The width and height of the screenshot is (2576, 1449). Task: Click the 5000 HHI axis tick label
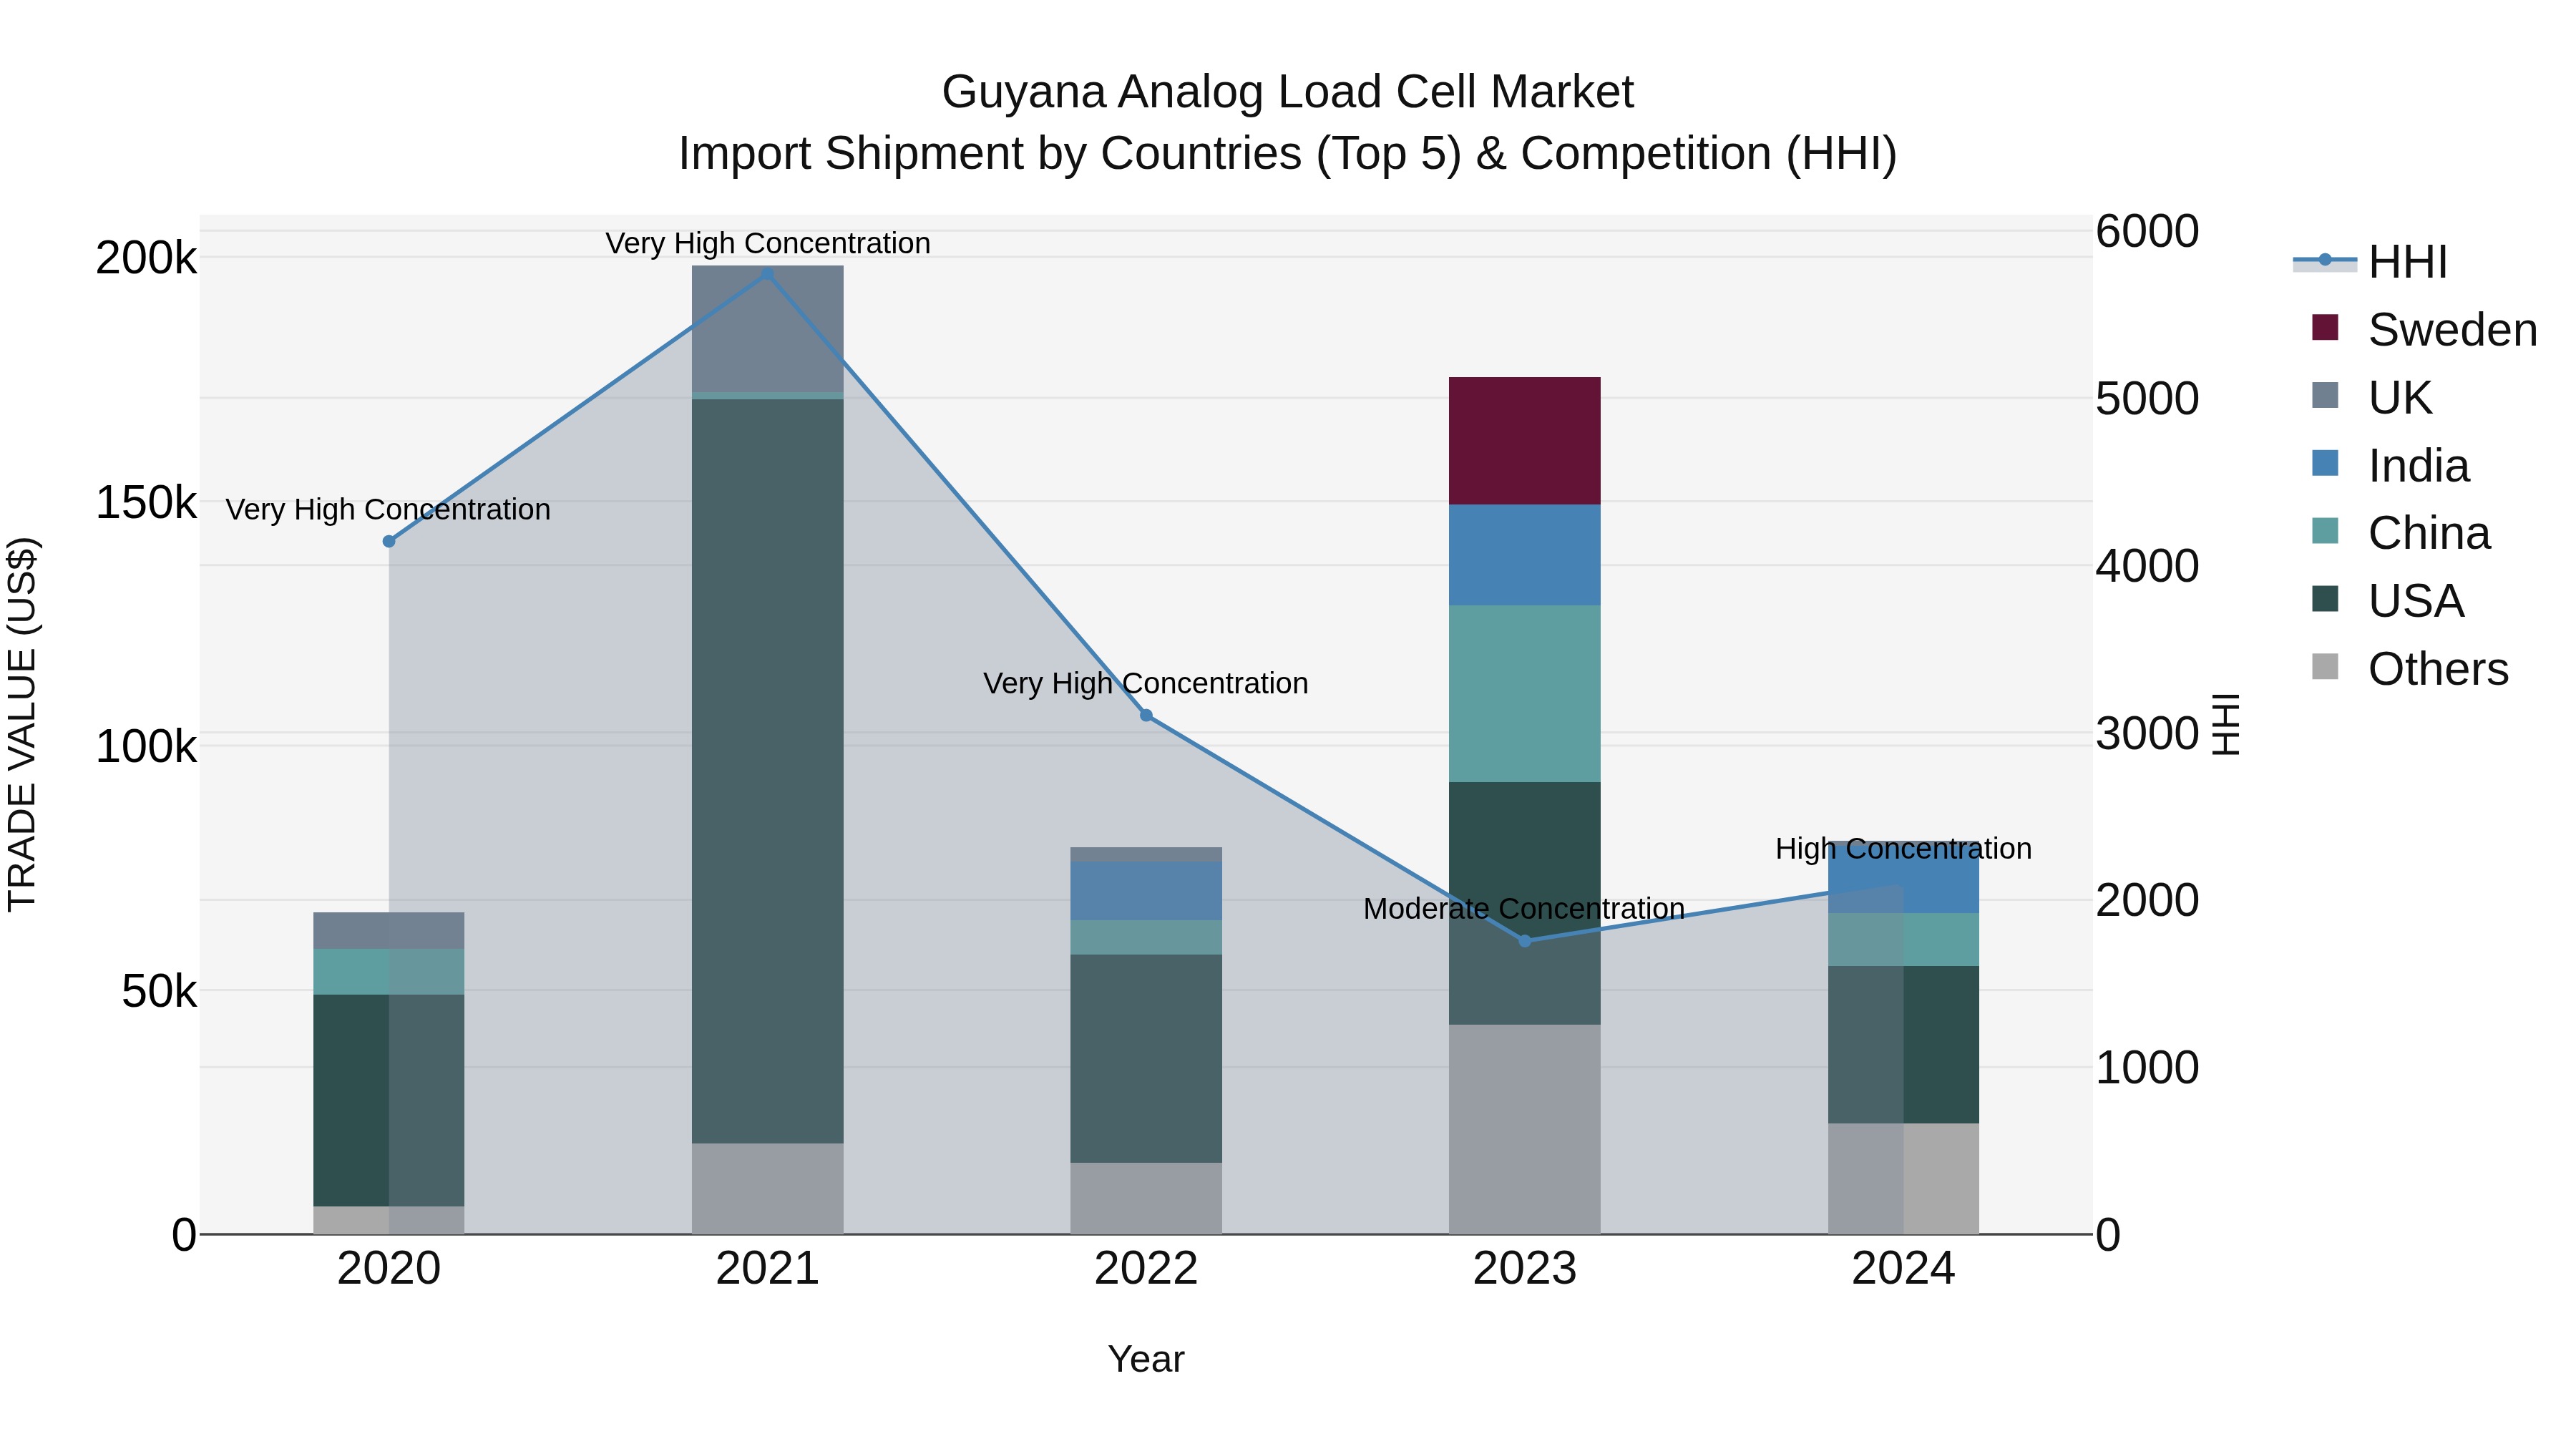point(2147,398)
